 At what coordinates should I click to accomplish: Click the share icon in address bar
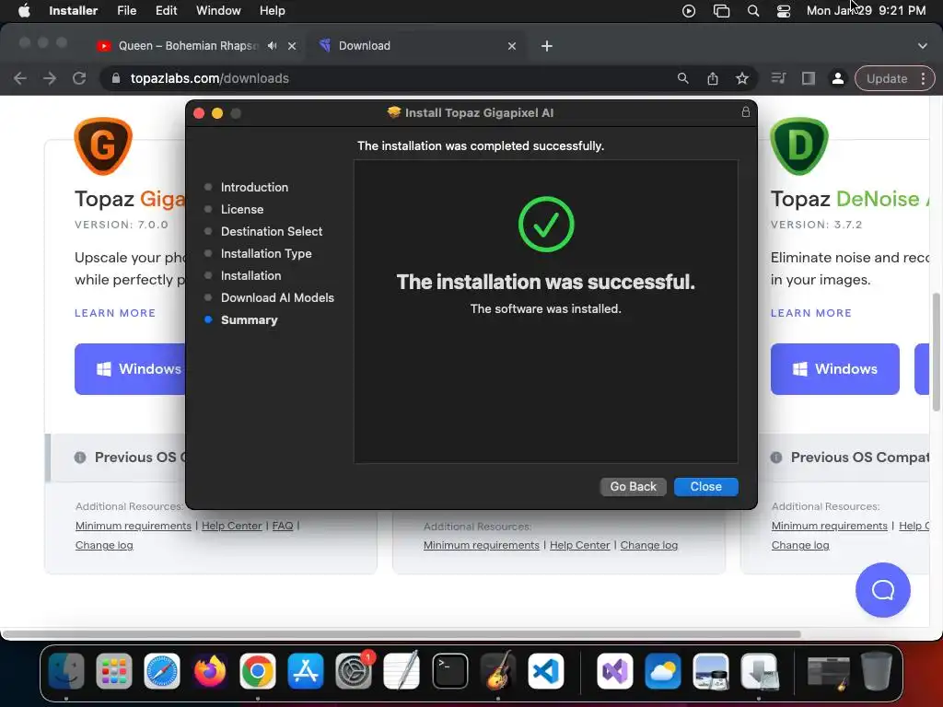713,78
